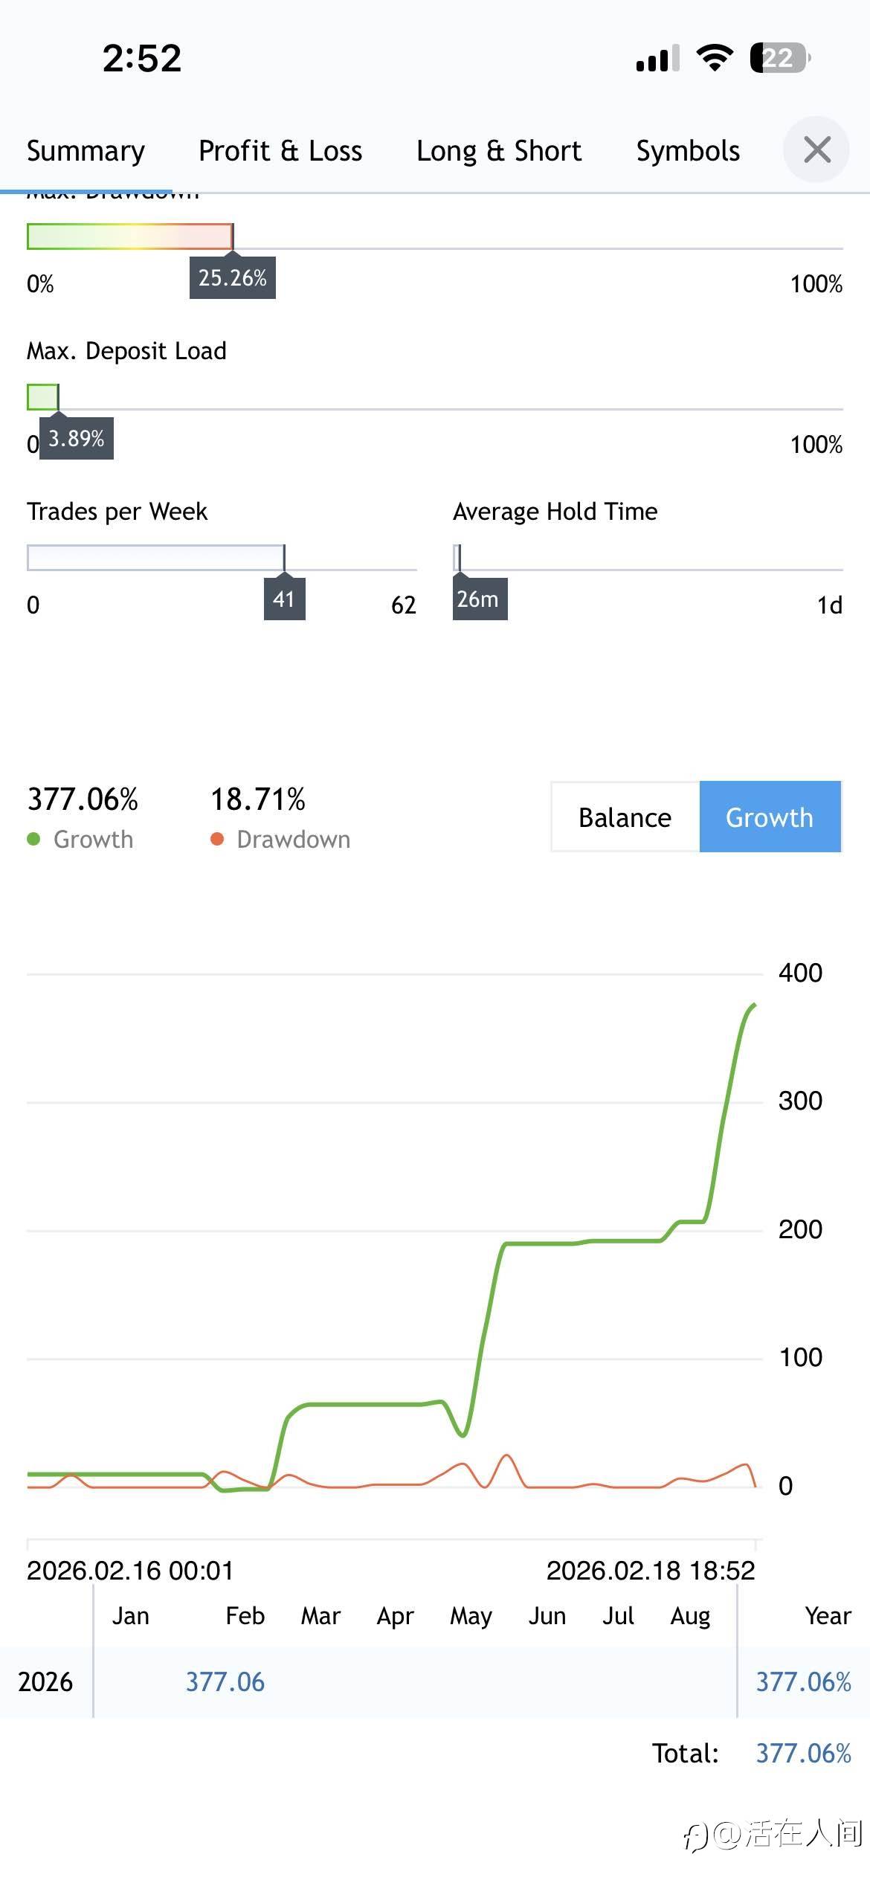Open the Long & Short tab

(498, 151)
